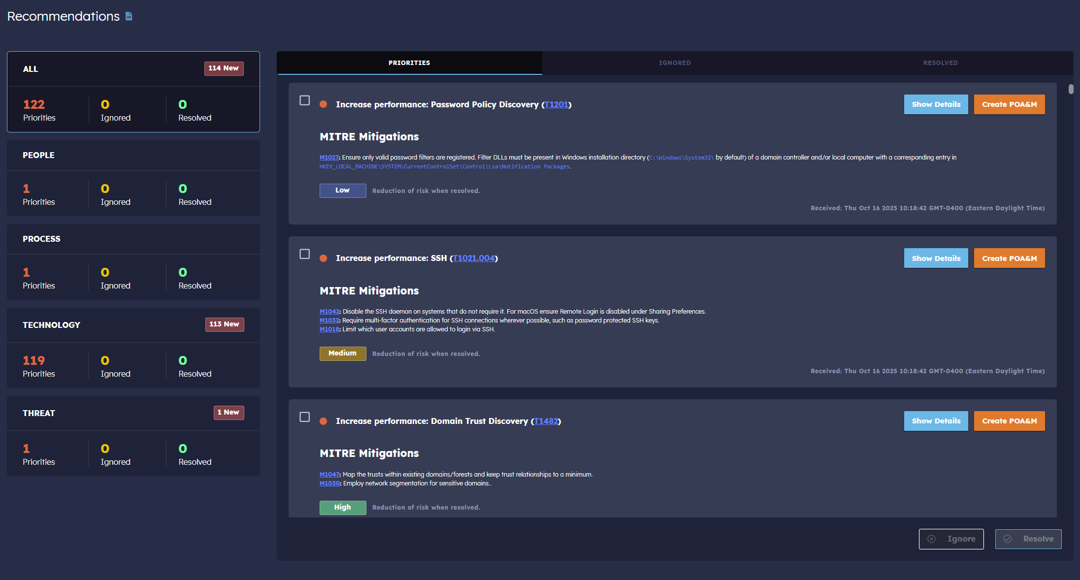Click the CSV export icon beside Recommendations
This screenshot has height=580, width=1080.
pyautogui.click(x=129, y=16)
